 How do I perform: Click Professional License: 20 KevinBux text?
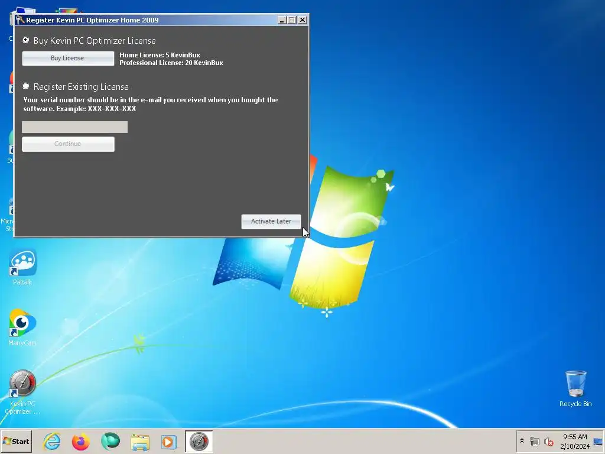pos(171,63)
